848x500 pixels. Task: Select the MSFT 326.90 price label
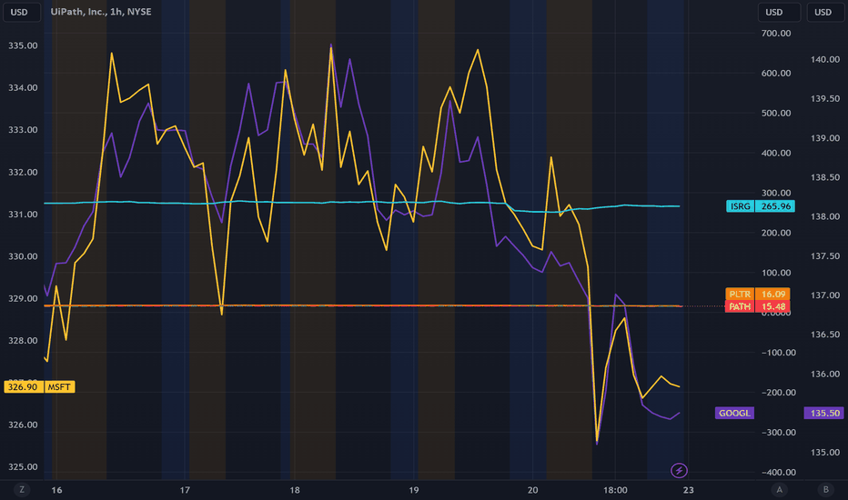pyautogui.click(x=39, y=387)
